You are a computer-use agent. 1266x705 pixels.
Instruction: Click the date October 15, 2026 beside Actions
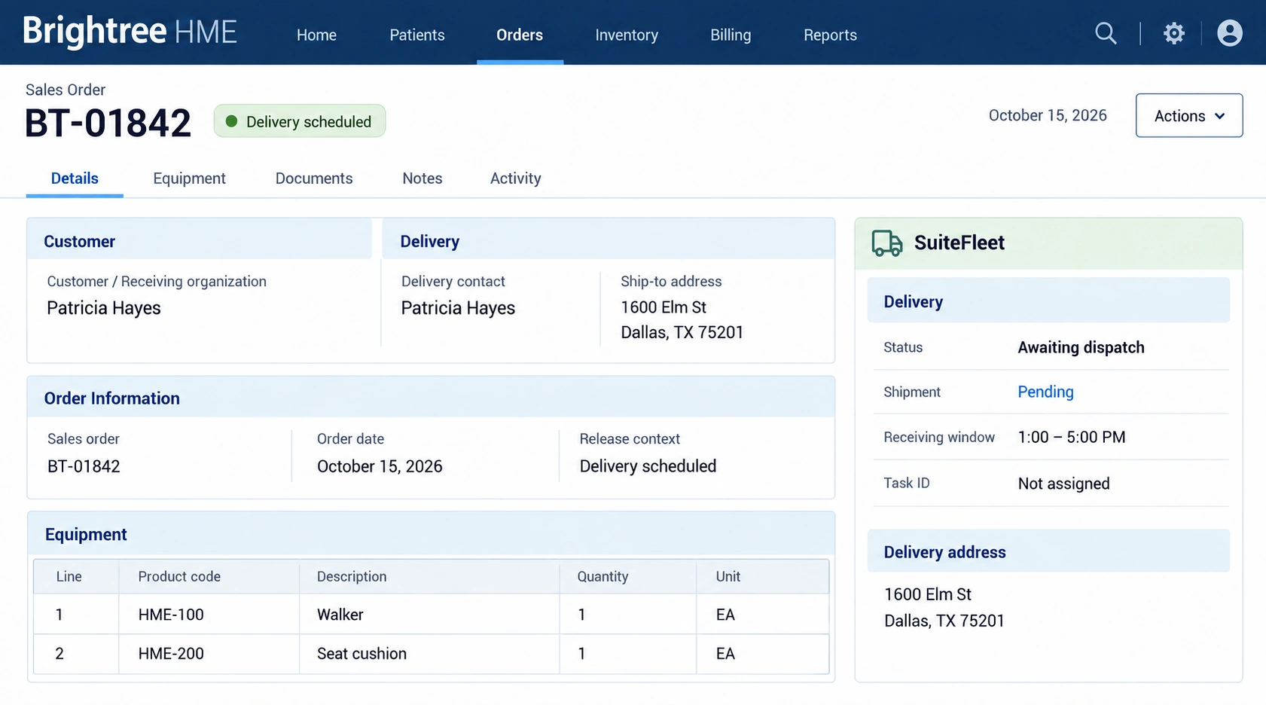coord(1048,115)
